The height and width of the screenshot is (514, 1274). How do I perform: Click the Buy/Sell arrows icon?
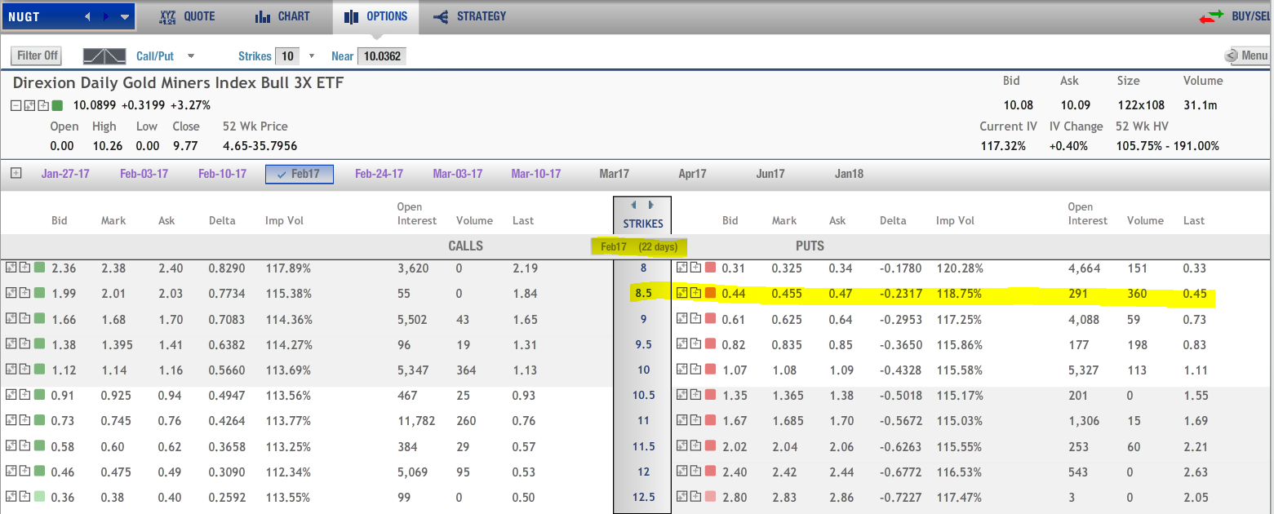1211,16
